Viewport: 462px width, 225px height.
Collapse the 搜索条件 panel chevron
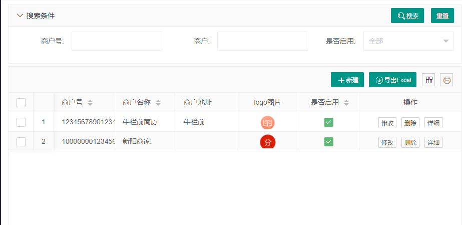[20, 16]
